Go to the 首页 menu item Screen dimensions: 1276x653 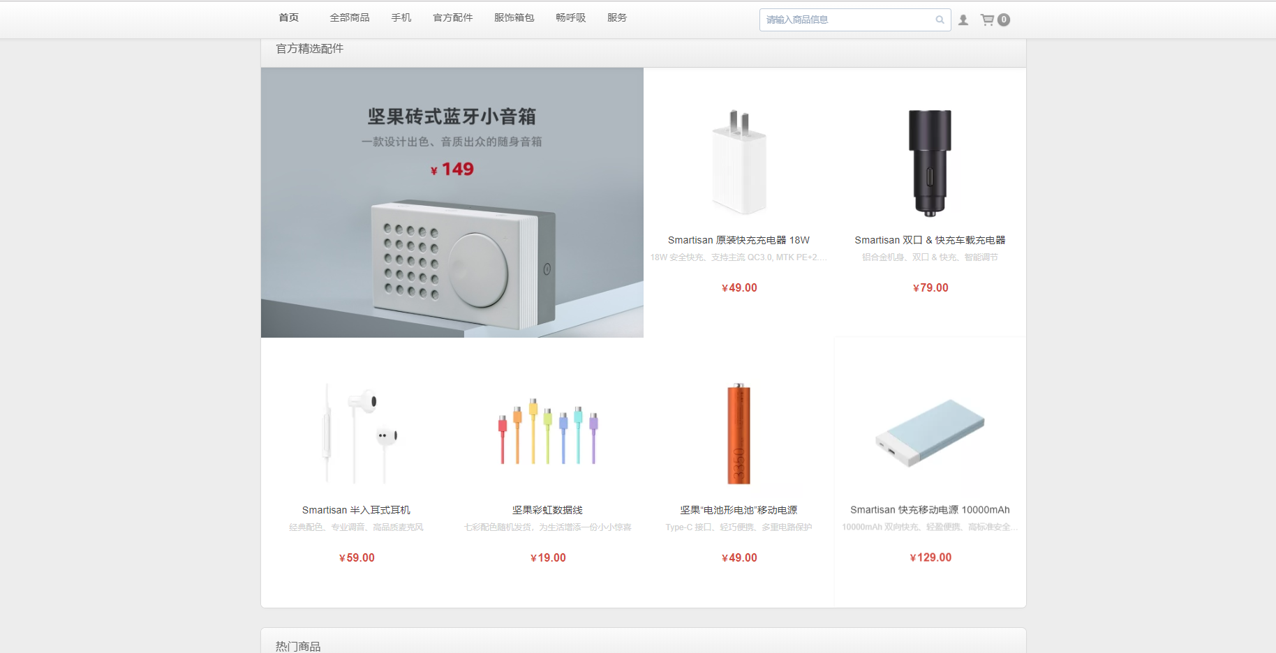pyautogui.click(x=289, y=17)
